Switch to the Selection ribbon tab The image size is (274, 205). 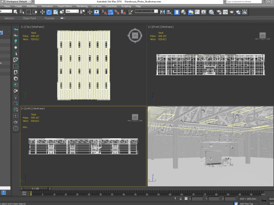tap(9, 18)
